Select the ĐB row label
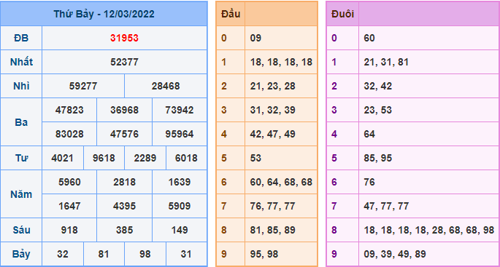 point(21,38)
